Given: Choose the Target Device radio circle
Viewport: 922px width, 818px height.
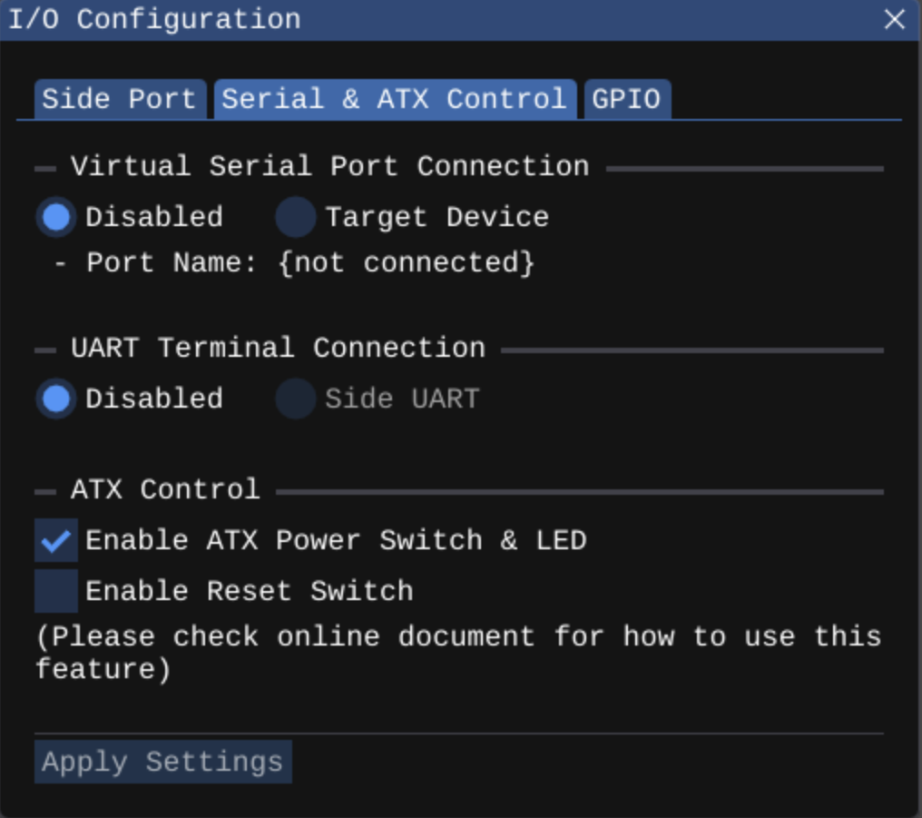Looking at the screenshot, I should (x=295, y=218).
